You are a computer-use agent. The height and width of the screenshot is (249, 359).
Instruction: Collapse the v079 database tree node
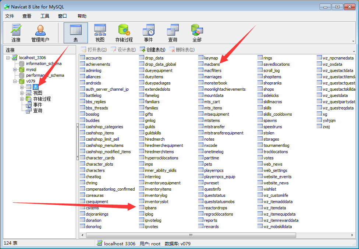pos(15,81)
